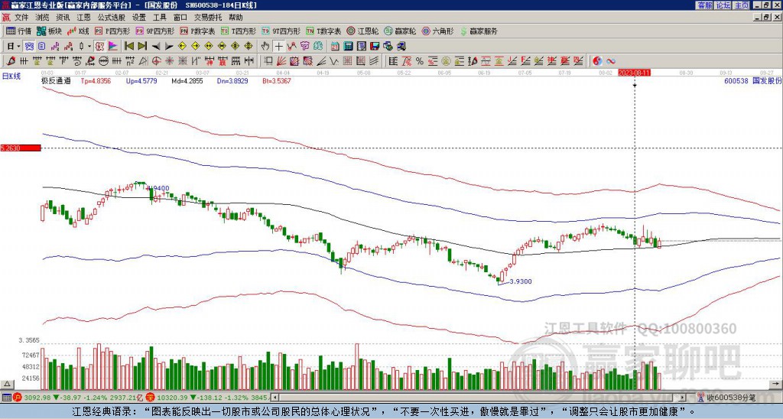The image size is (783, 419).
Task: Open the T四方形 tool
Action: (239, 31)
